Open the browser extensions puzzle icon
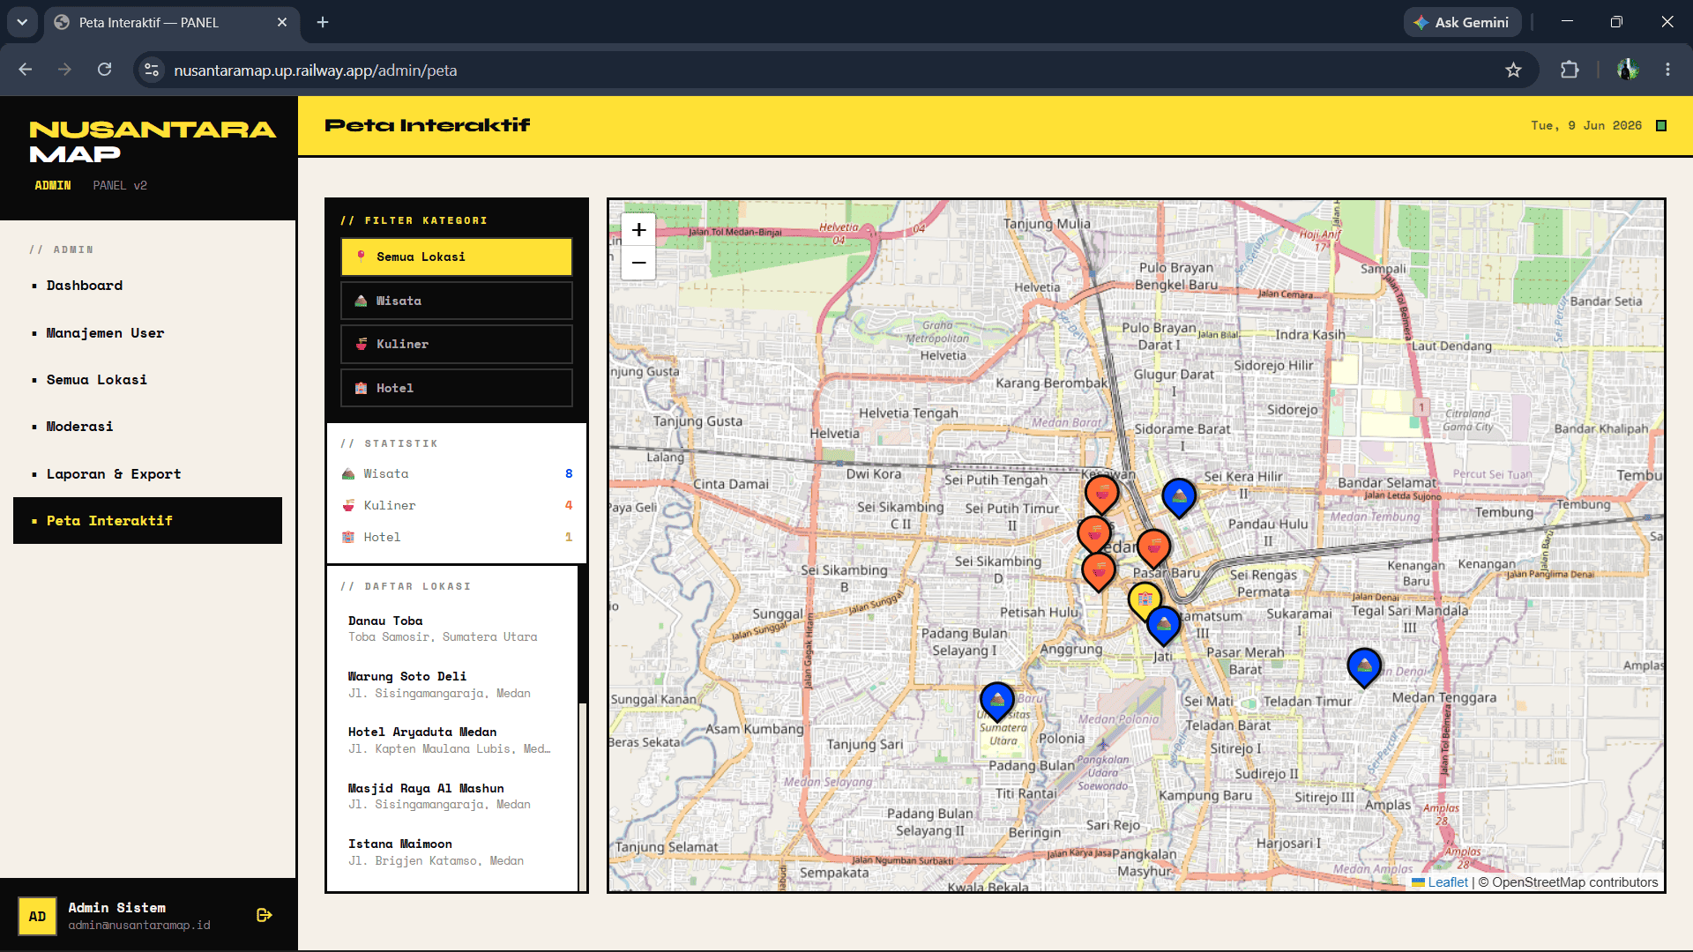1693x952 pixels. click(x=1570, y=70)
